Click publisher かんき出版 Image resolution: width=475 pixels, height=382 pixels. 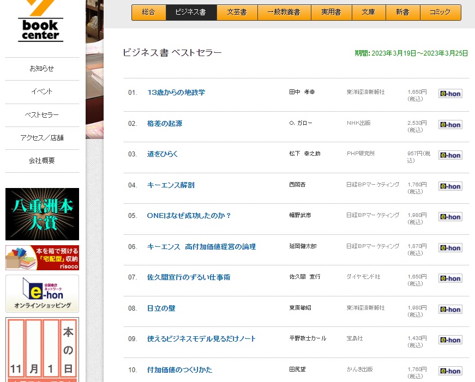click(x=359, y=369)
